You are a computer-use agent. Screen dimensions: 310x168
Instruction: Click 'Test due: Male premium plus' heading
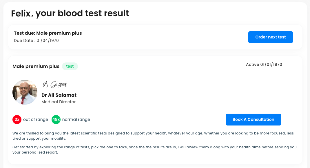pyautogui.click(x=48, y=33)
